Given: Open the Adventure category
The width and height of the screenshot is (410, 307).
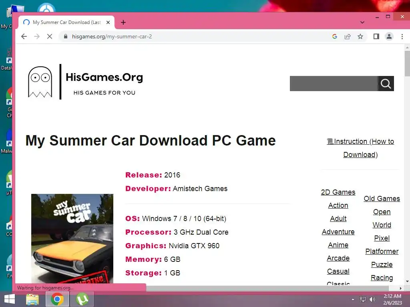Looking at the screenshot, I should pyautogui.click(x=338, y=232).
